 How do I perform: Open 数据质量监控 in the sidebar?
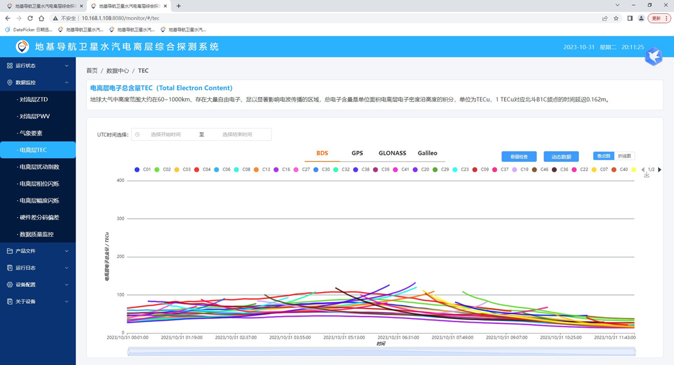coord(38,234)
